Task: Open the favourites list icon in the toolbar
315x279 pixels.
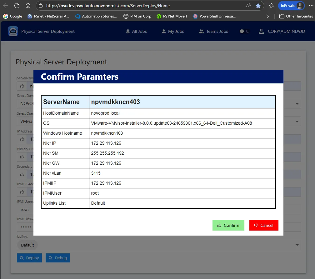Action: click(x=272, y=6)
